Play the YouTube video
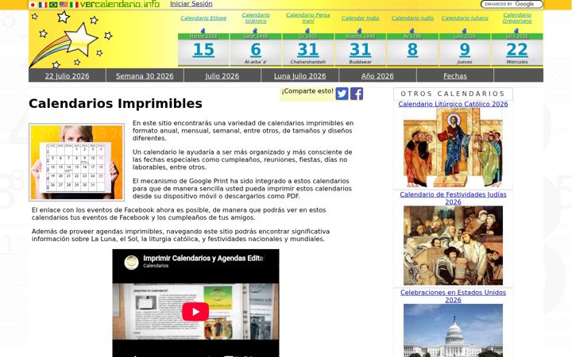 point(195,312)
